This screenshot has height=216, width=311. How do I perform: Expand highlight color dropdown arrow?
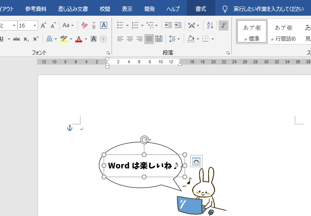(71, 39)
